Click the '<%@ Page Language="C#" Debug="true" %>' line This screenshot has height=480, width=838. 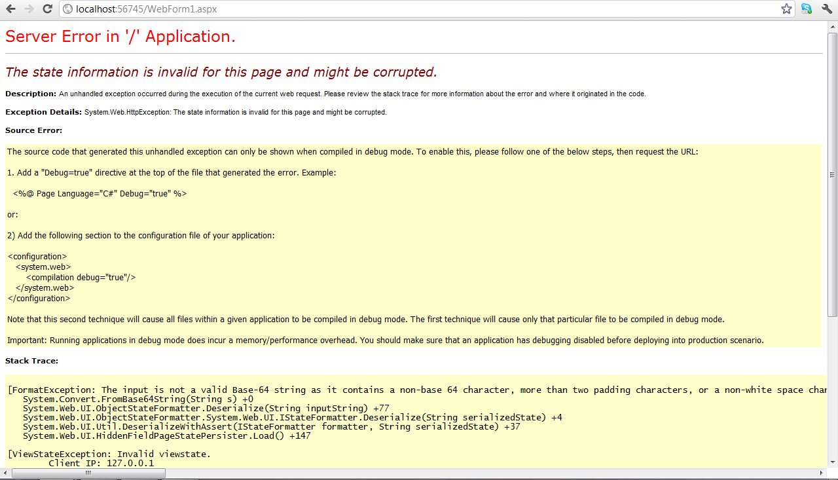[100, 194]
